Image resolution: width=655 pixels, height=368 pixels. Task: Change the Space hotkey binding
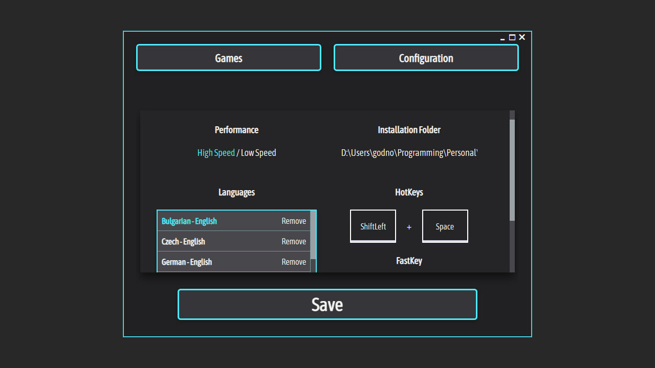(445, 226)
